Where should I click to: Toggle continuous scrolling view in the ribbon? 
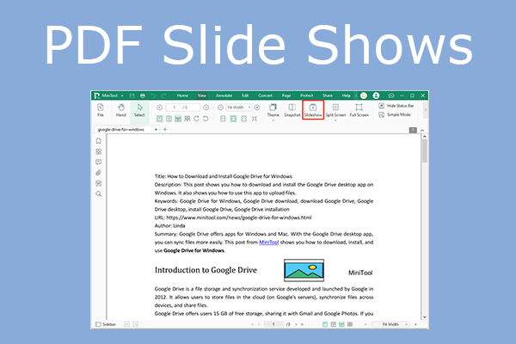click(x=178, y=119)
